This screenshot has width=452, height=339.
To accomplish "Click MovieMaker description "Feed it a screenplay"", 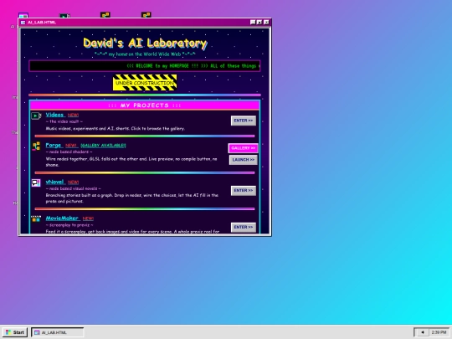I will point(132,232).
